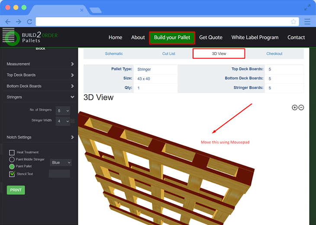Go to the Contact page
Viewport: 316px width, 225px height.
pos(296,38)
